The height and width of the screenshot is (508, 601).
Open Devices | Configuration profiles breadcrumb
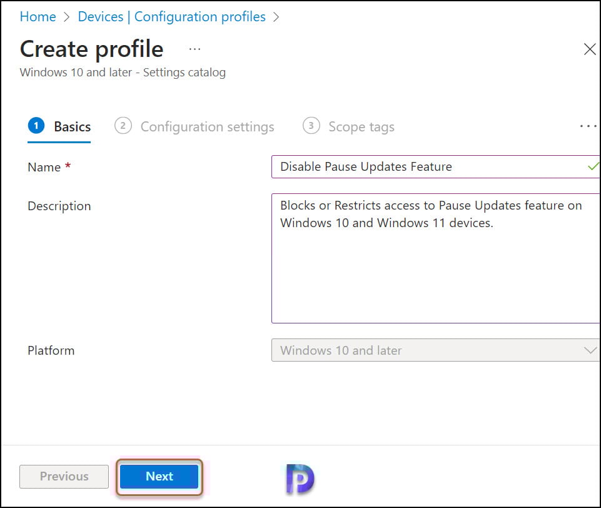172,16
